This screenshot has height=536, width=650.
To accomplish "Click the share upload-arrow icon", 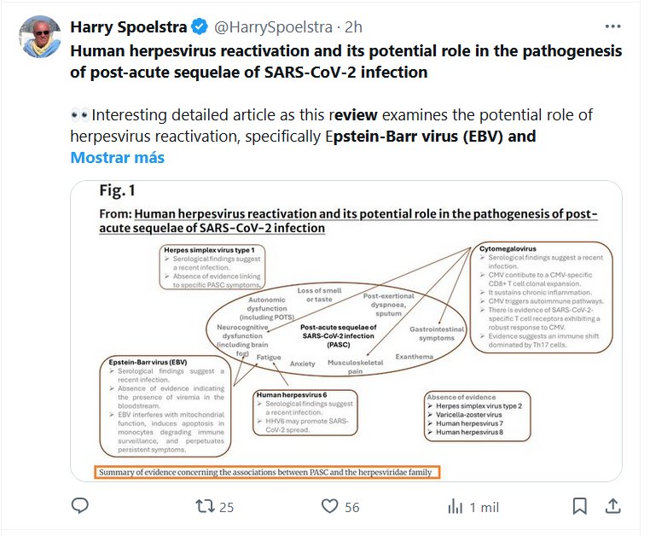I will (x=612, y=506).
